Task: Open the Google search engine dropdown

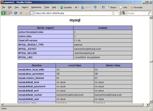Action: tap(124, 13)
